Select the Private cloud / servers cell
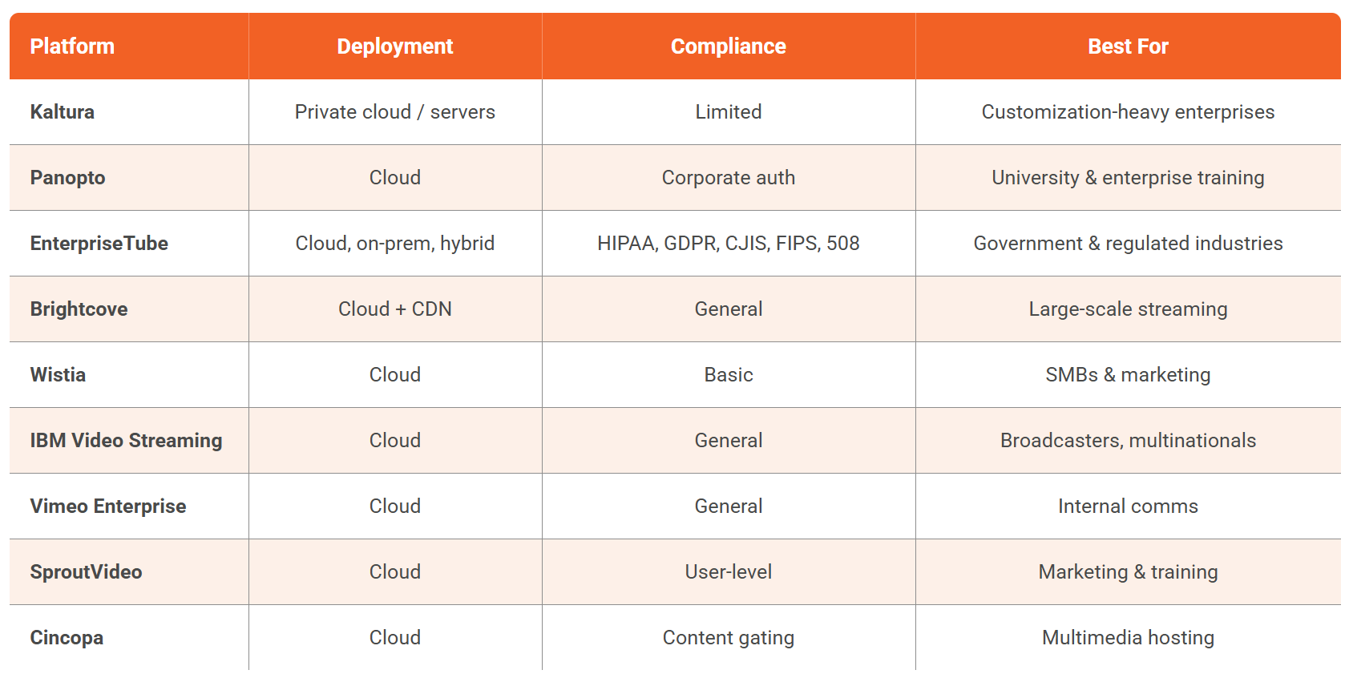1349x674 pixels. 395,112
